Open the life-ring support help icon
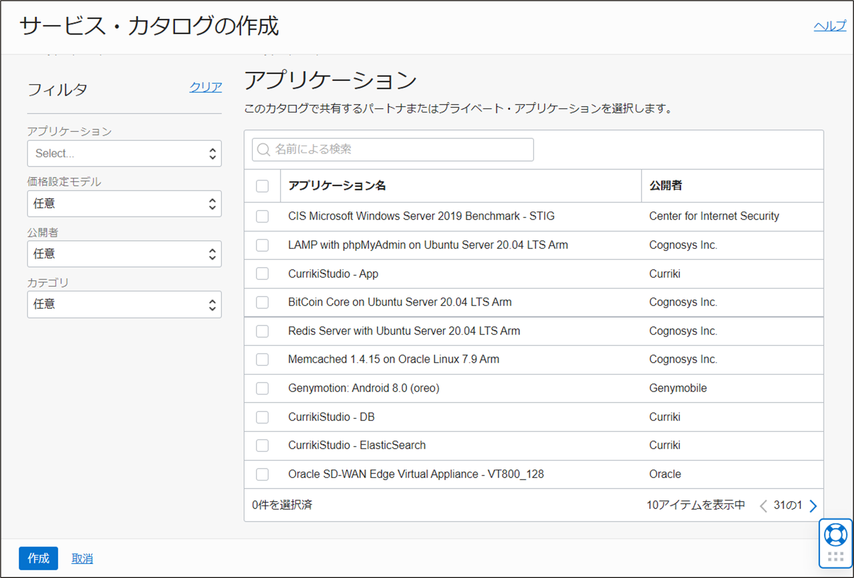Image resolution: width=854 pixels, height=578 pixels. (835, 536)
